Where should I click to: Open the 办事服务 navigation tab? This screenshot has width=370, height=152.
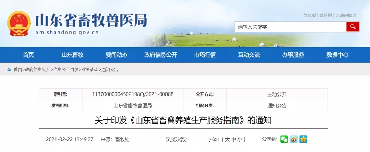pyautogui.click(x=293, y=55)
